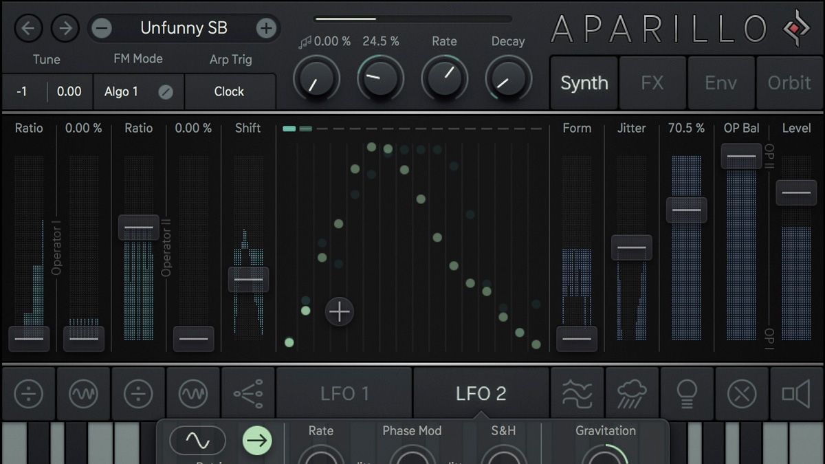Click the wave stack icon near LFO 2
The height and width of the screenshot is (464, 825).
[x=577, y=393]
